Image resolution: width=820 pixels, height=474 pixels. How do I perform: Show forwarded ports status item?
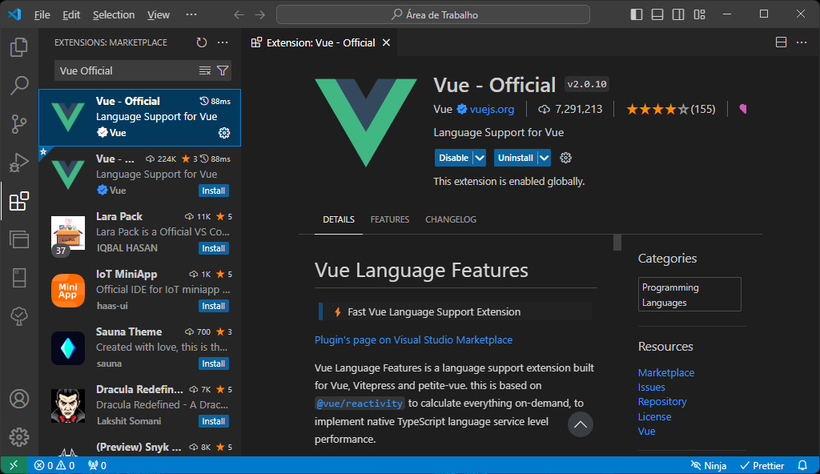[x=97, y=465]
